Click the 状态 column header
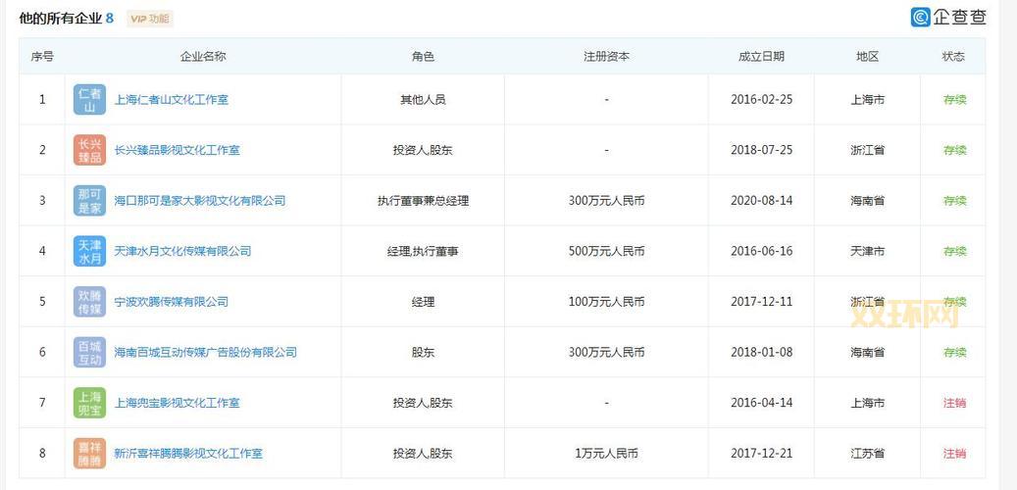Screen dimensions: 1017x490 (953, 57)
